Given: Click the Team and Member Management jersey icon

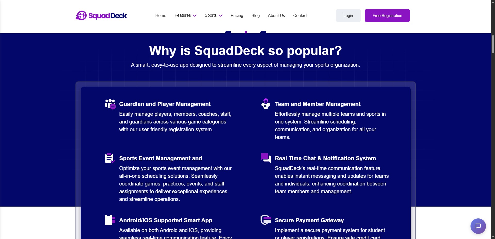Looking at the screenshot, I should 266,104.
